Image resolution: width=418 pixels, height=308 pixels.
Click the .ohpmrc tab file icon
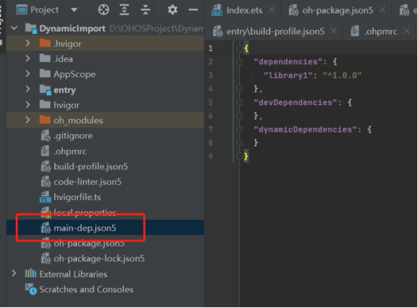(x=354, y=31)
